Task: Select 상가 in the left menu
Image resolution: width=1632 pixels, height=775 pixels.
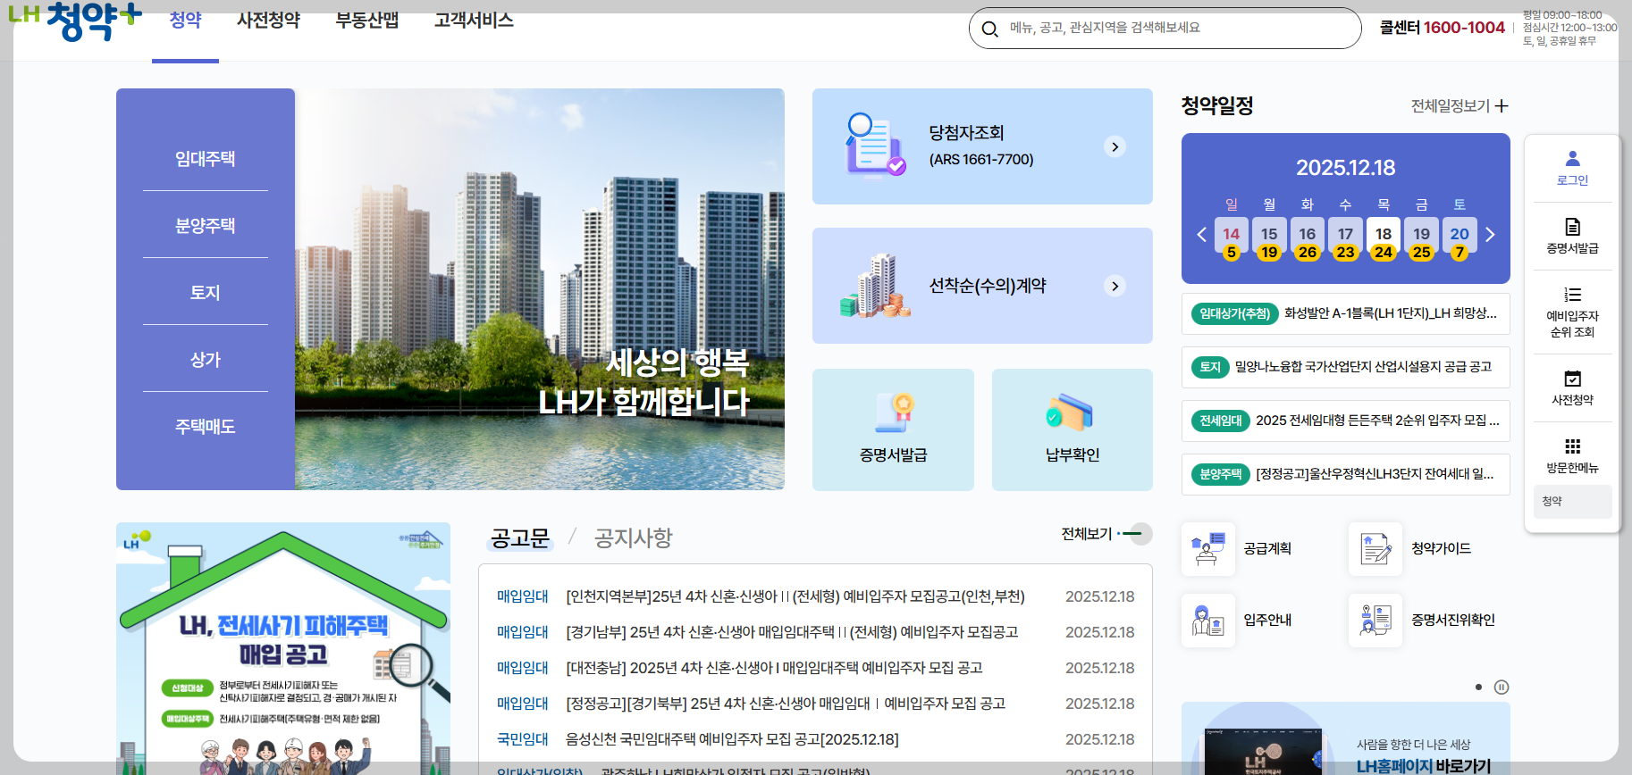Action: pyautogui.click(x=206, y=360)
